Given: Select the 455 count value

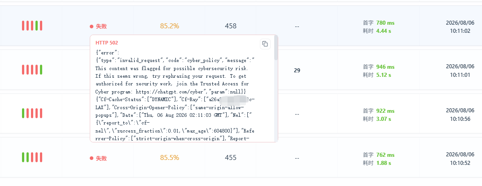Looking at the screenshot, I should coord(231,158).
